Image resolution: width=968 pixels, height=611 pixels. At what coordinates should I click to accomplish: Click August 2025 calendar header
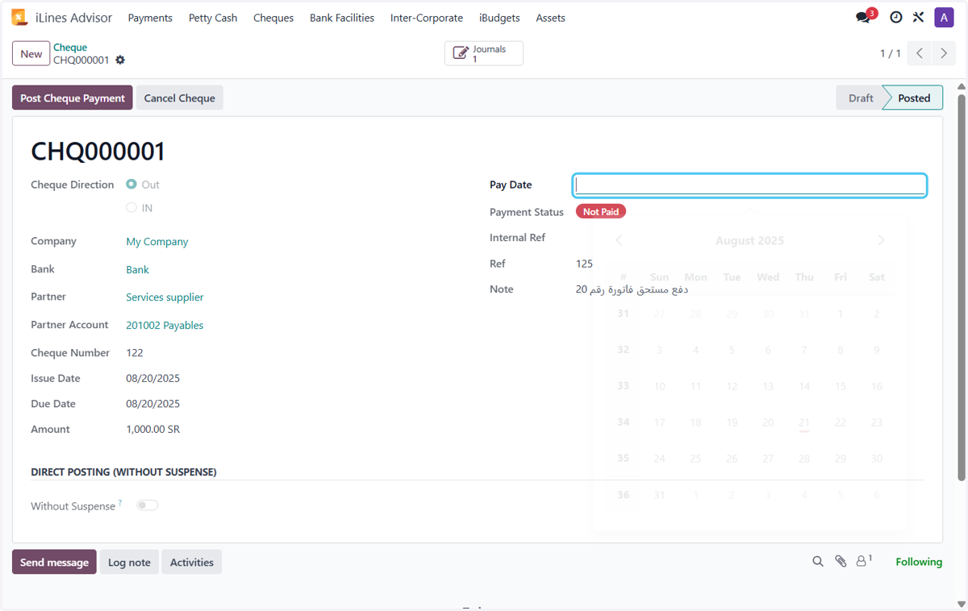(749, 240)
